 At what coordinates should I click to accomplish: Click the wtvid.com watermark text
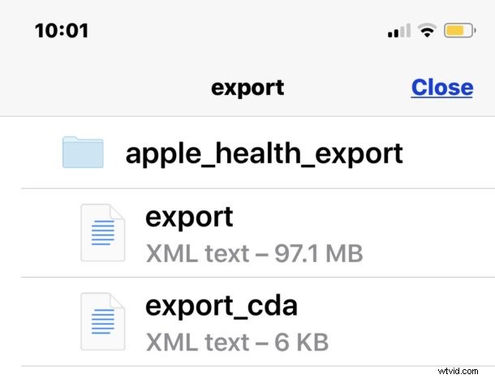(458, 371)
